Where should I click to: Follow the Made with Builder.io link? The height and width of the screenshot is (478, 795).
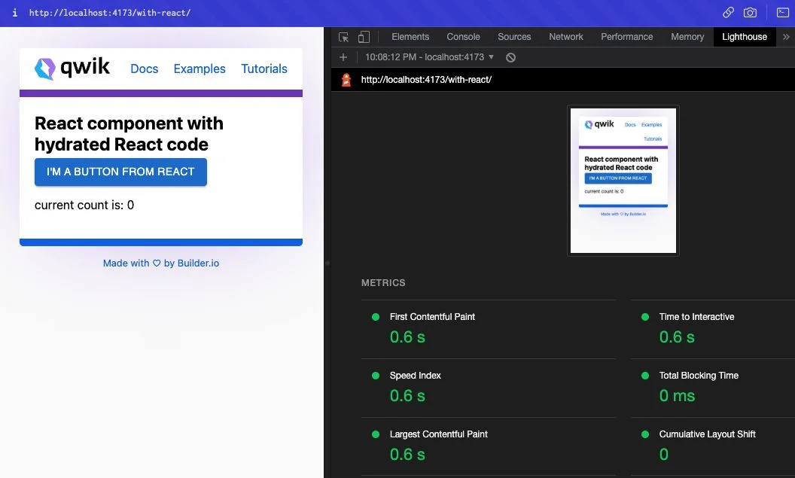pos(160,263)
